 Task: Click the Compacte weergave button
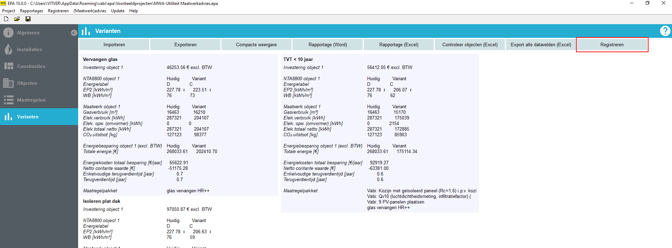coord(256,44)
